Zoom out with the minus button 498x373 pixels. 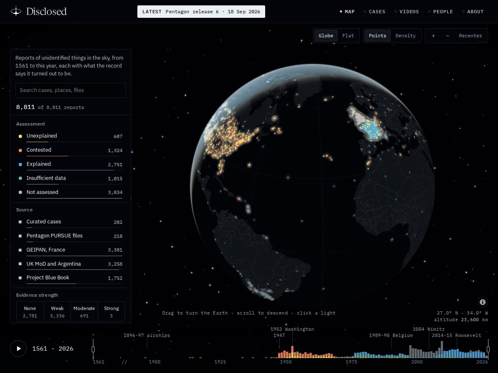click(447, 36)
